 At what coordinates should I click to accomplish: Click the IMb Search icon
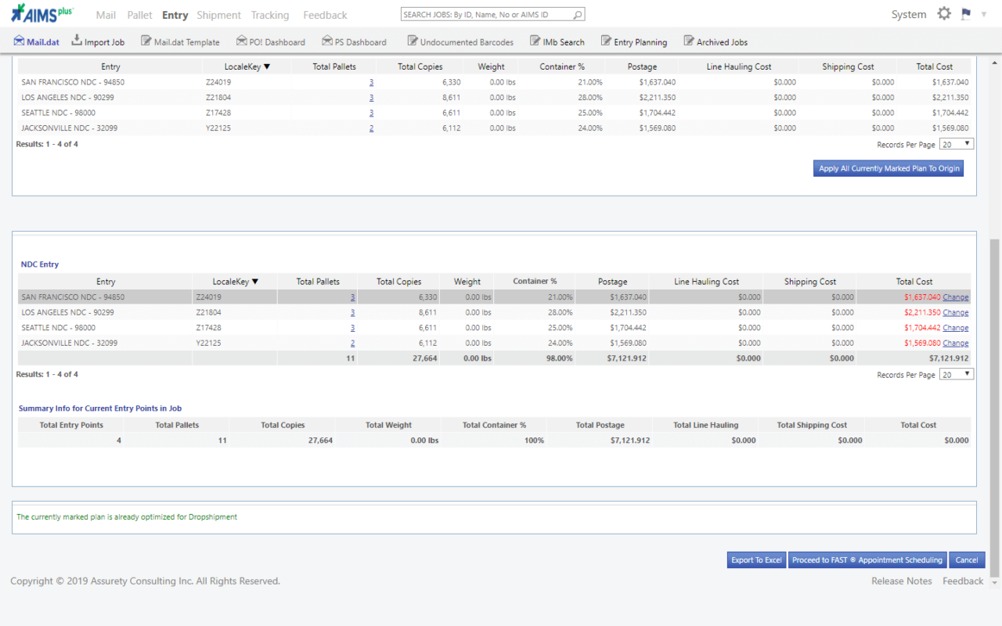535,41
